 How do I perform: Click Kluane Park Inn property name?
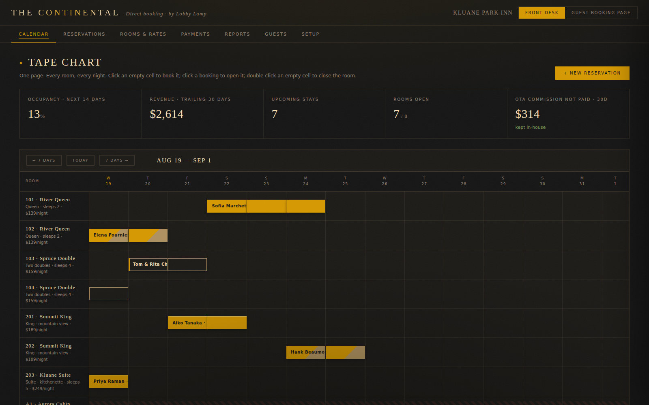pyautogui.click(x=483, y=13)
